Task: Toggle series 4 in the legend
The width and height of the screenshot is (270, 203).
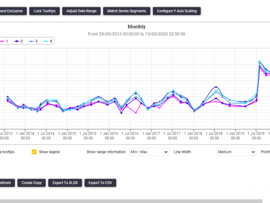Action: coord(48,41)
